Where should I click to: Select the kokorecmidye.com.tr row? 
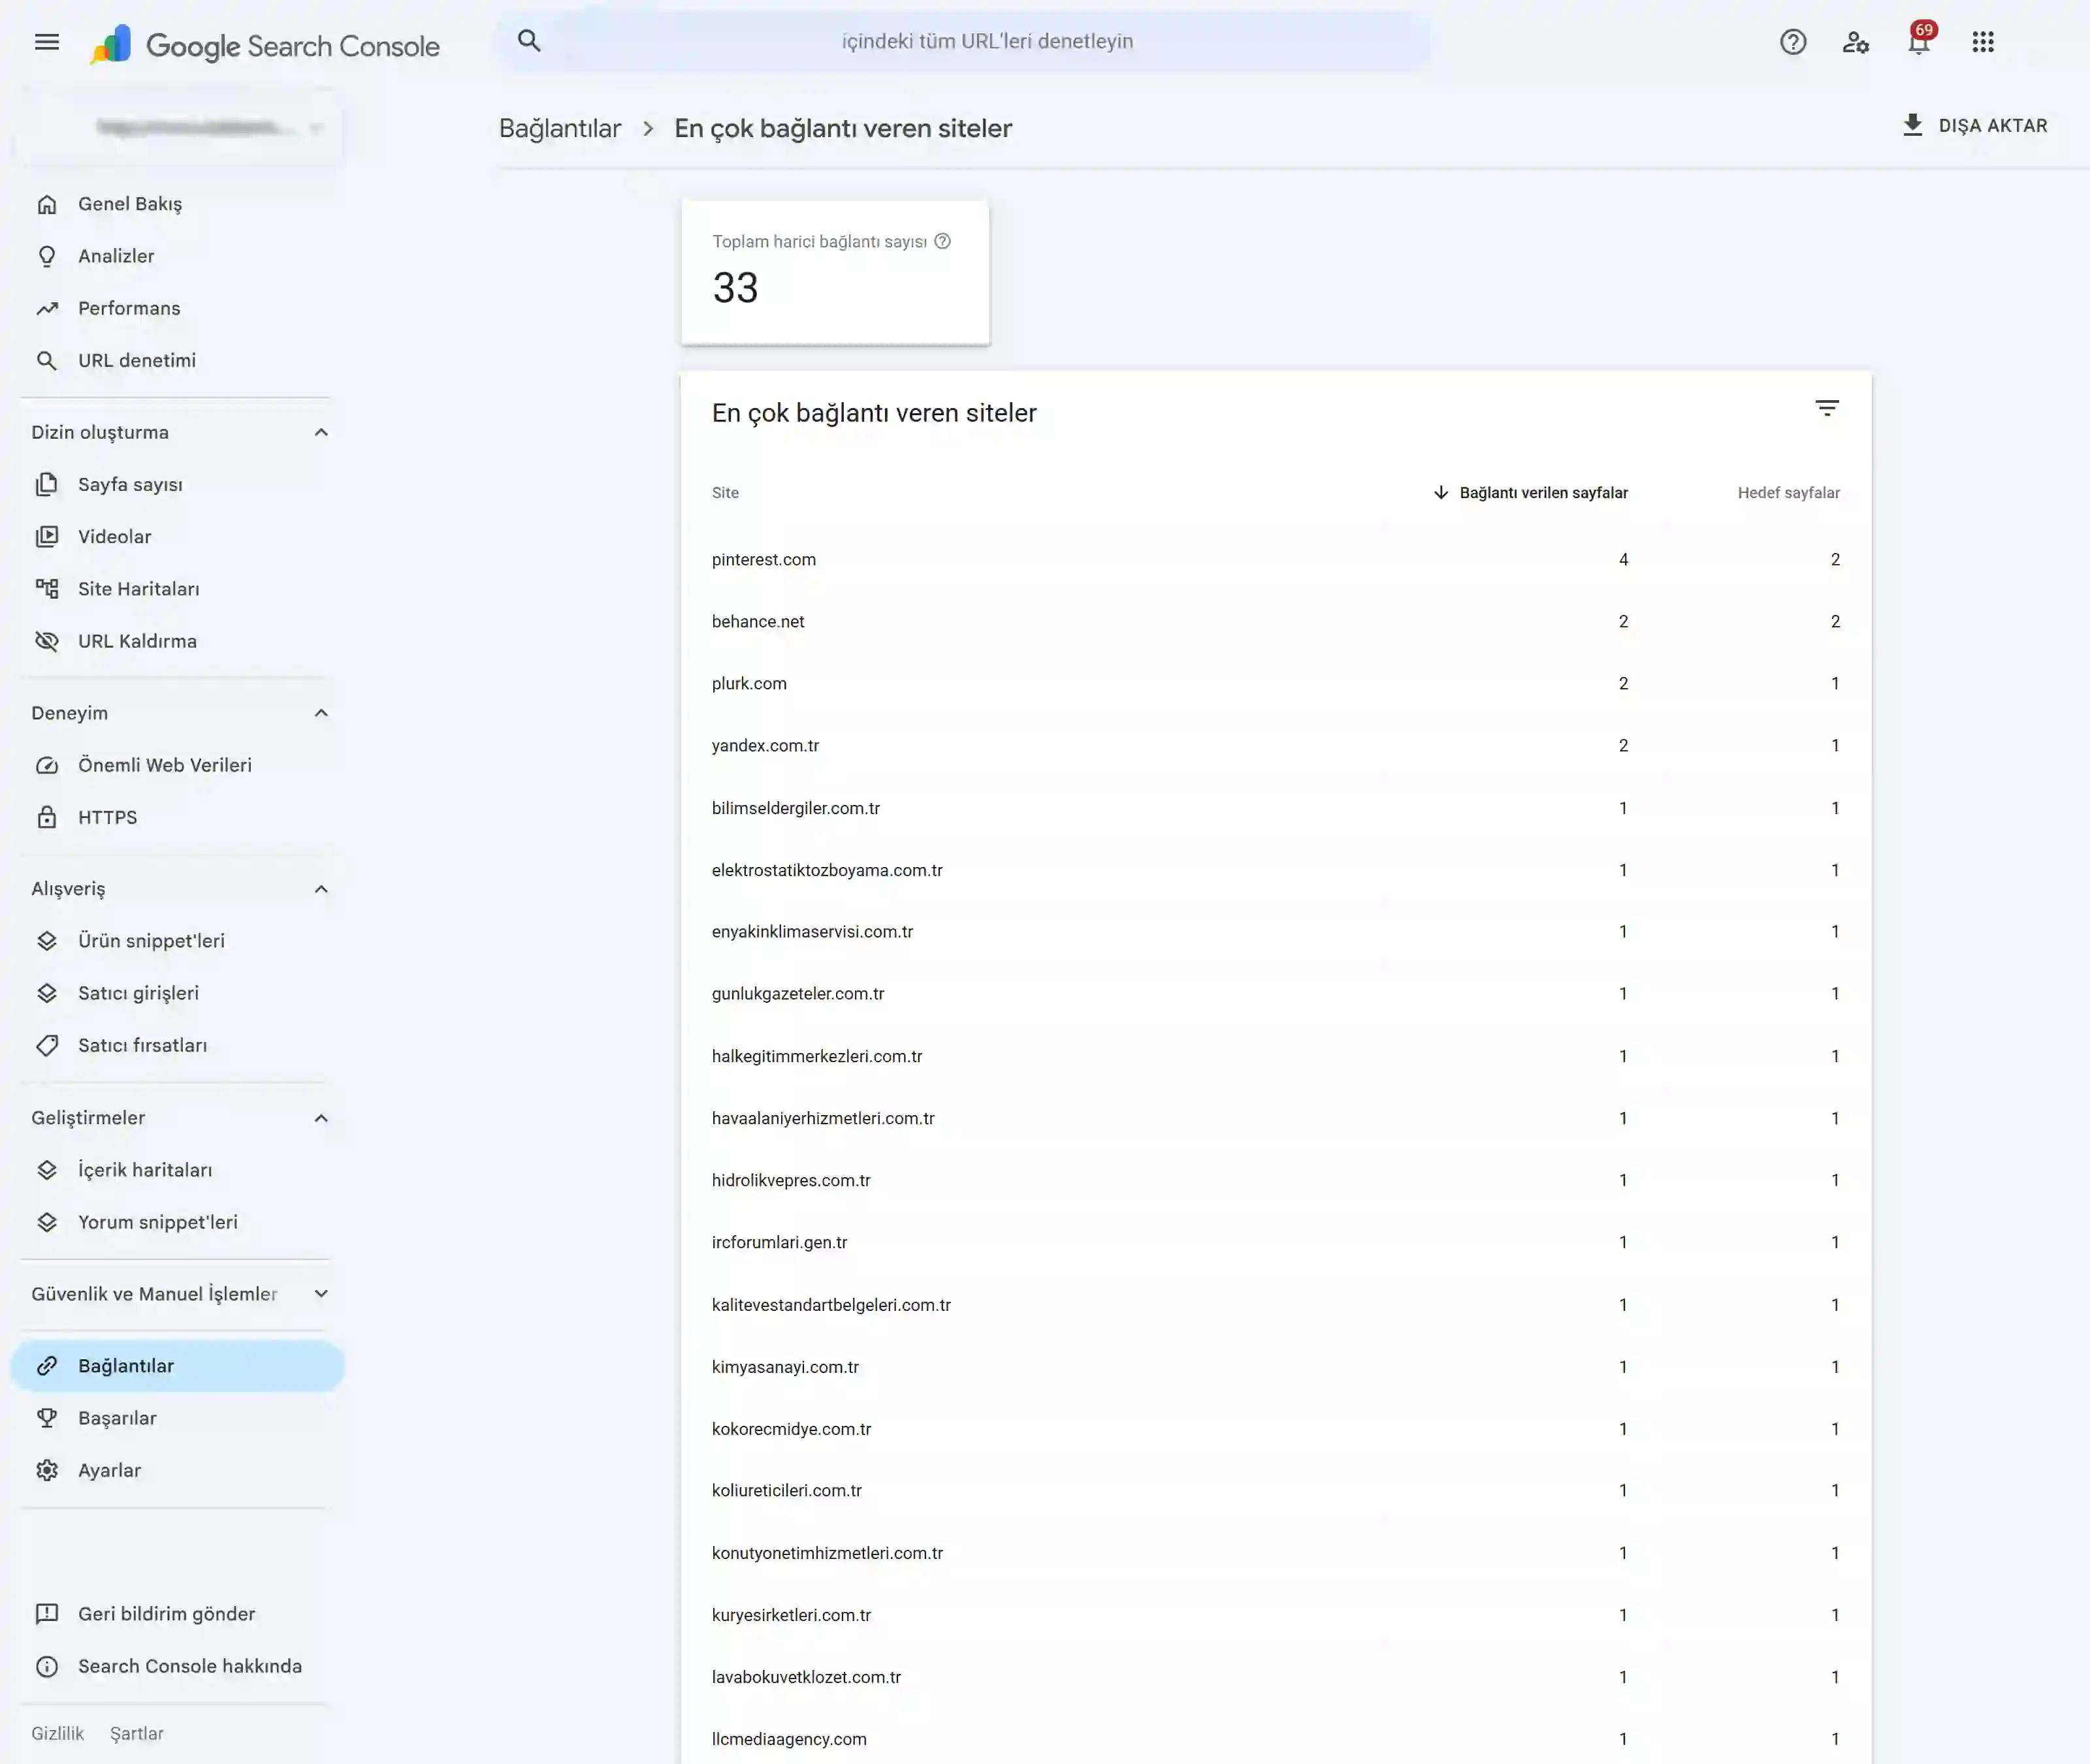[x=1276, y=1429]
